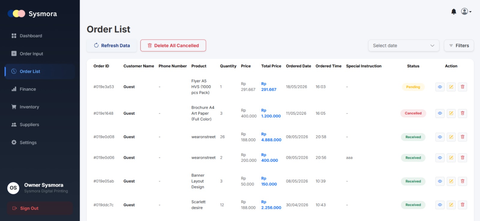The width and height of the screenshot is (480, 221).
Task: Delete order #019e0d06
Action: point(463,158)
